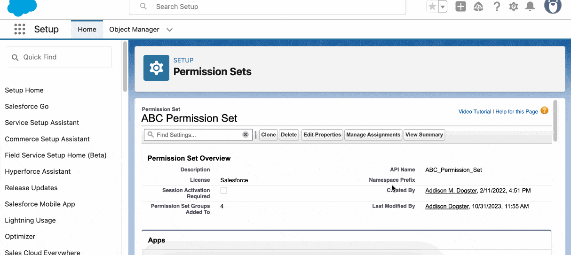Click the Clone button
This screenshot has height=255, width=571.
tap(269, 135)
